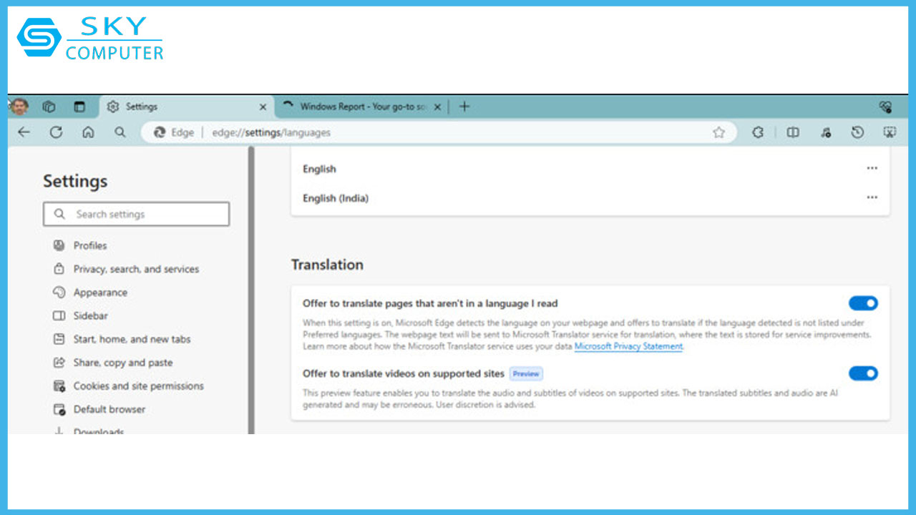Open the tab actions menu icon
Viewport: 916px width, 515px height.
[79, 107]
